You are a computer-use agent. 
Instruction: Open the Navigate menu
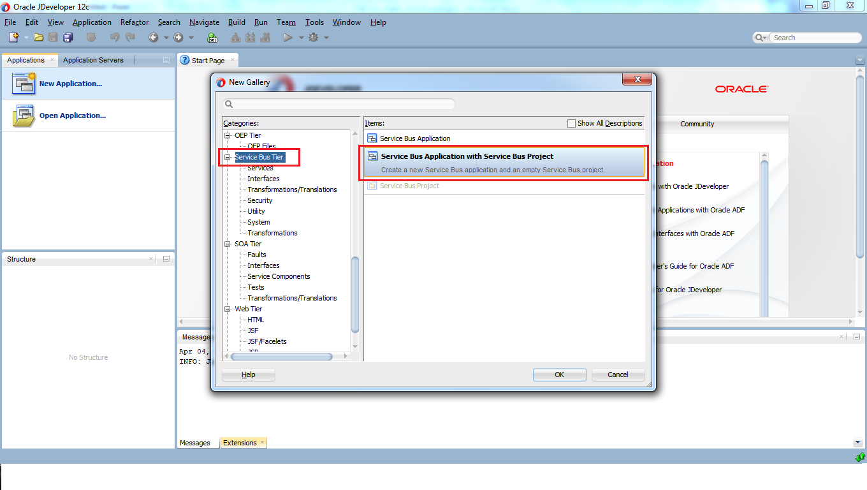tap(204, 22)
